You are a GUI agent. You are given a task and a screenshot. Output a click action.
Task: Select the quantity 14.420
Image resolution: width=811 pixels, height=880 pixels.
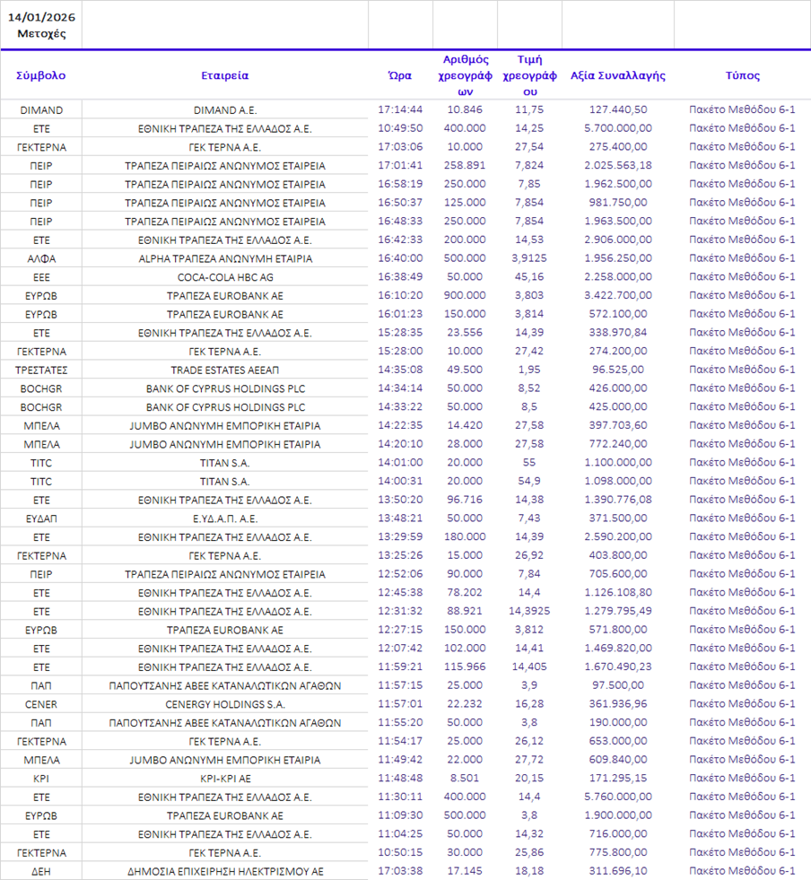(x=465, y=424)
